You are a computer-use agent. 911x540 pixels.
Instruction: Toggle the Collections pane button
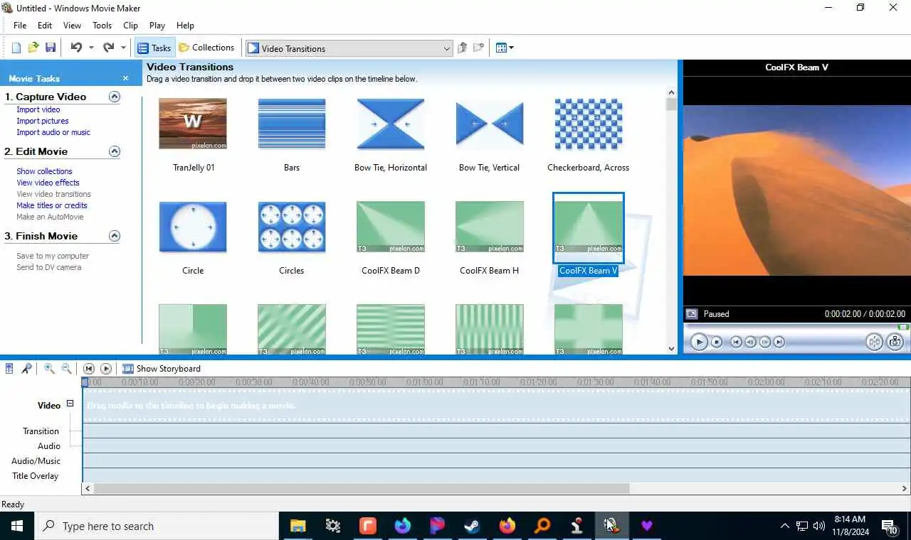(206, 48)
